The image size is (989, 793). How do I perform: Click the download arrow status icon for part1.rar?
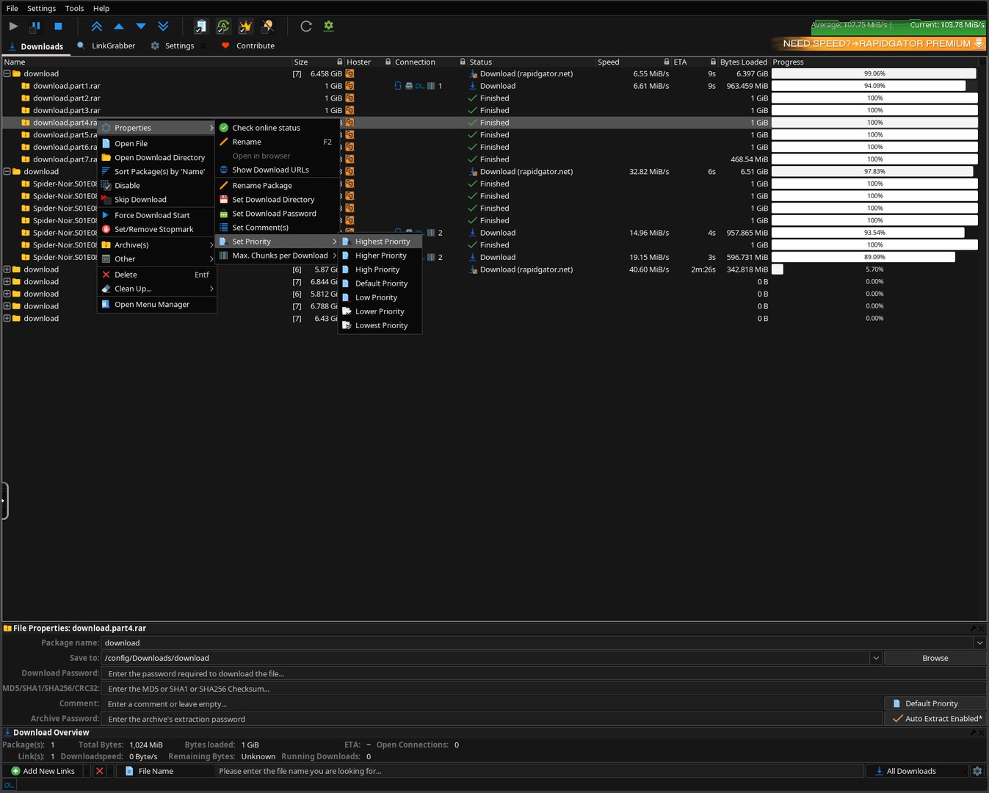point(473,86)
